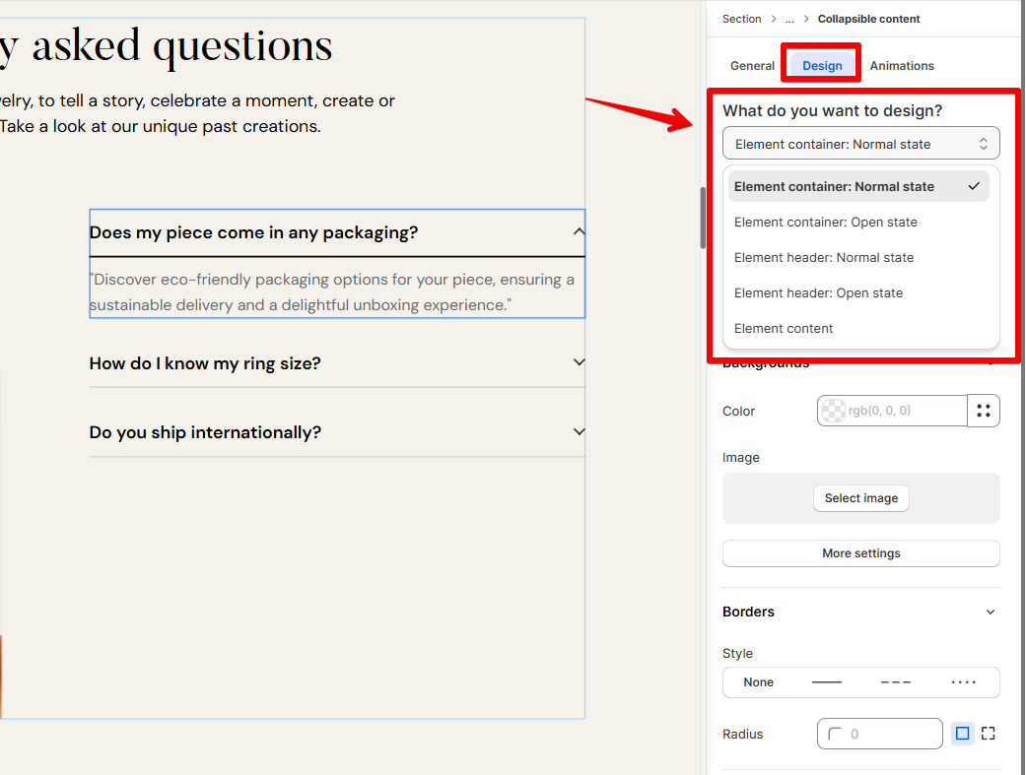
Task: Choose None border style
Action: [758, 682]
